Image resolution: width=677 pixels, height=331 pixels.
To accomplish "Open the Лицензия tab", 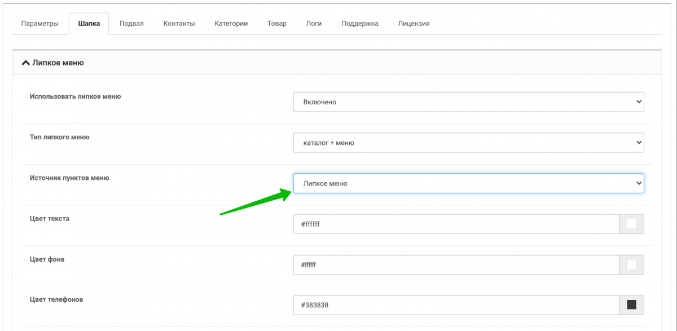I will click(414, 24).
